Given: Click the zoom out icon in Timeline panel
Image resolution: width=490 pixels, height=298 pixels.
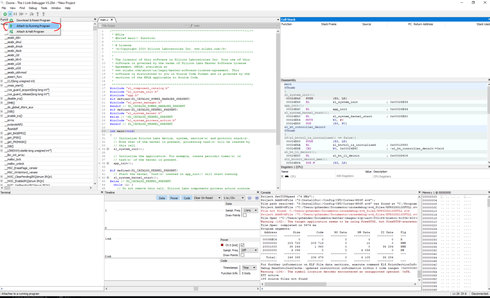Looking at the screenshot, I should (x=249, y=198).
